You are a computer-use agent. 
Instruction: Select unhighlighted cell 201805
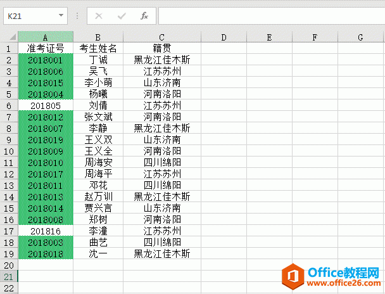[46, 105]
